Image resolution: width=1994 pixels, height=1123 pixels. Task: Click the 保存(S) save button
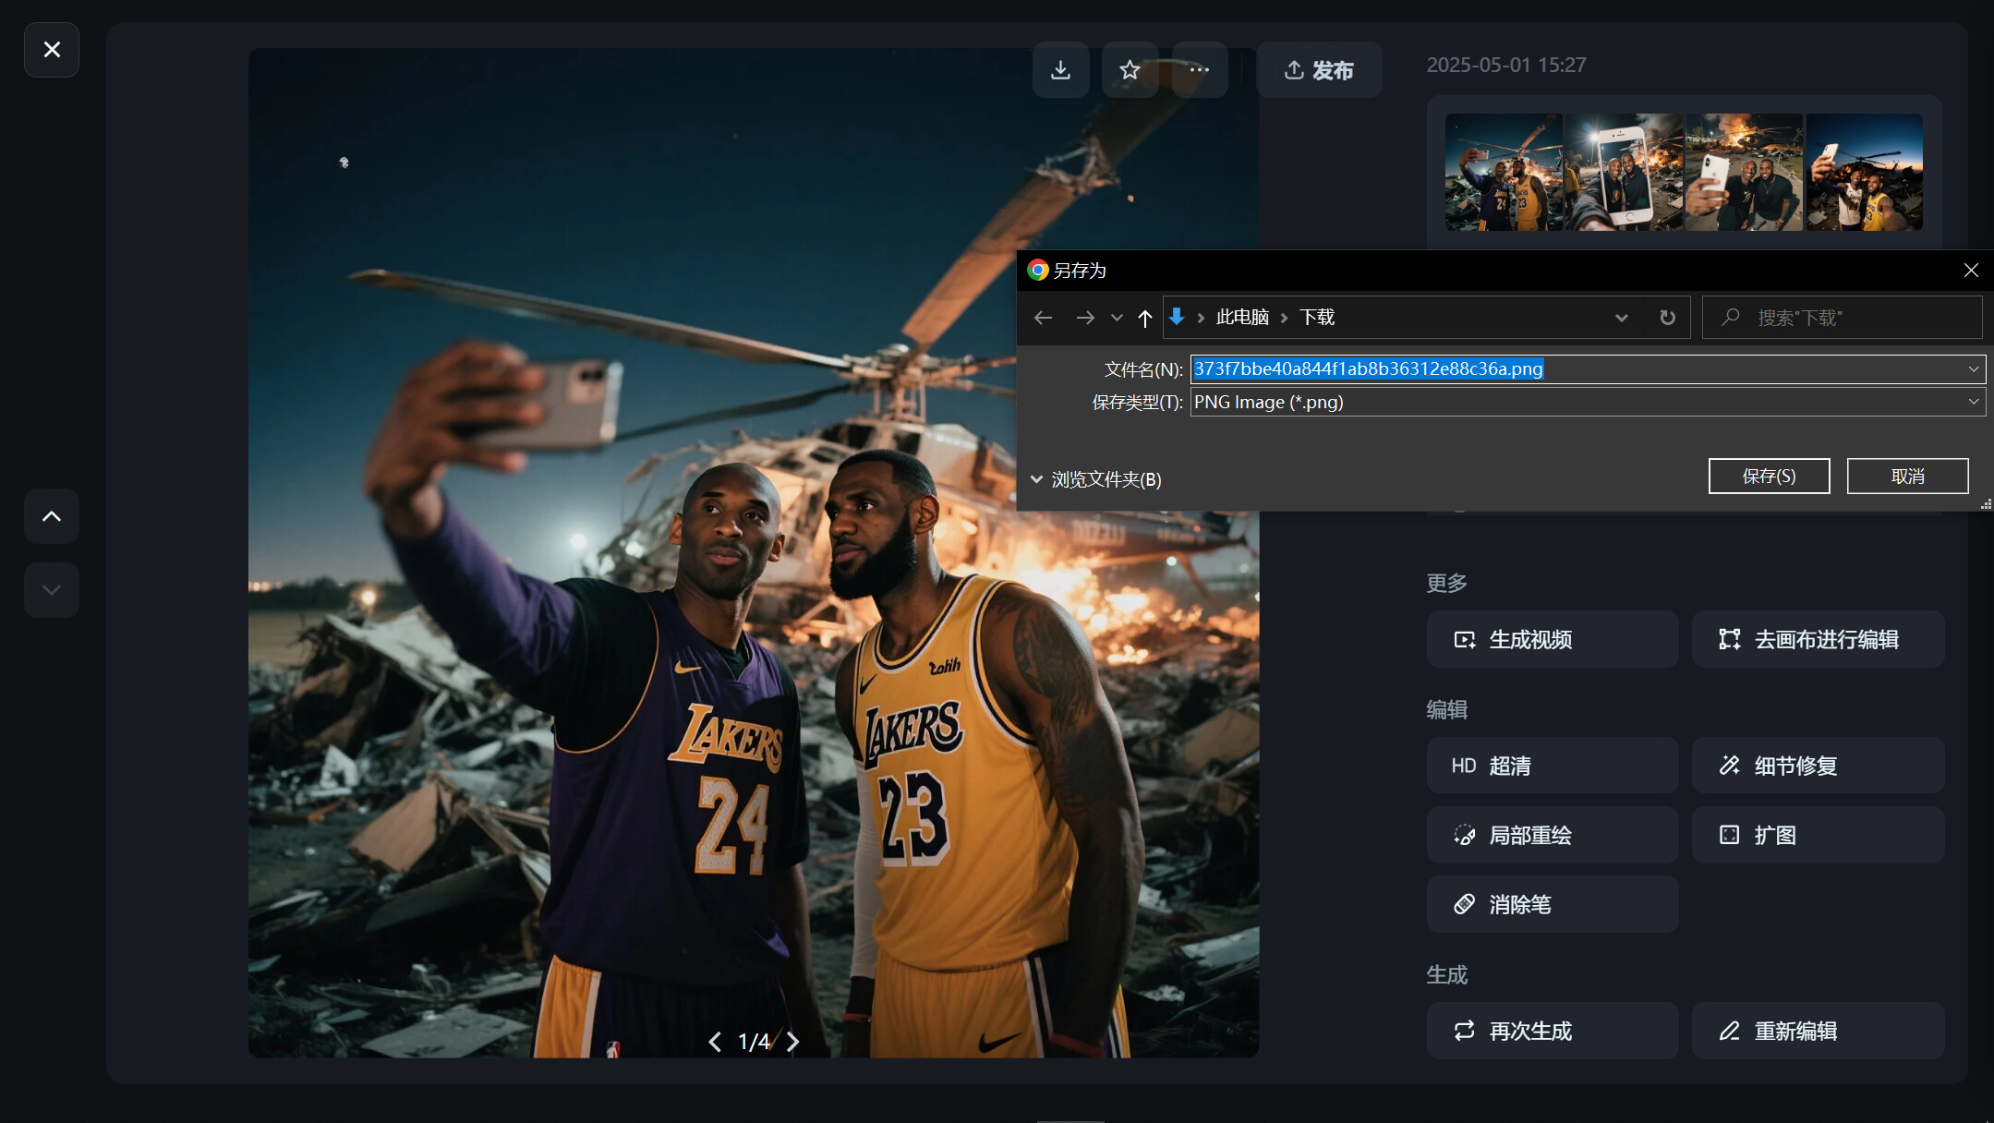tap(1769, 477)
